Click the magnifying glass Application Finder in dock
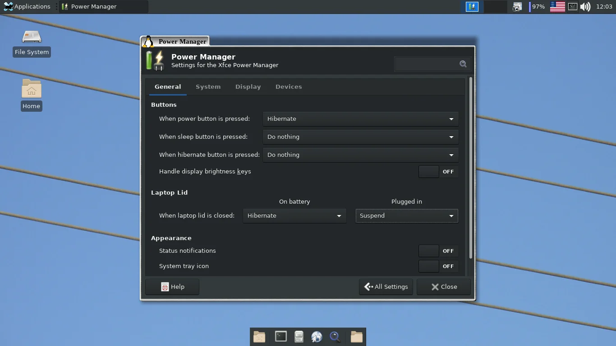The width and height of the screenshot is (616, 346). [335, 337]
